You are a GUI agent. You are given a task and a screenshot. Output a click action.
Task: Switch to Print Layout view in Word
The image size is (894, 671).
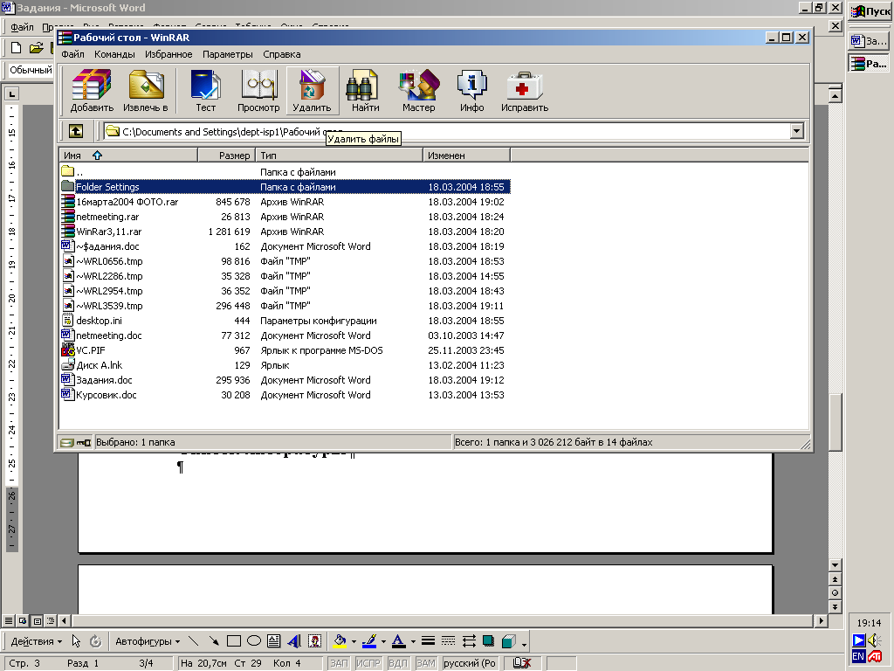37,621
